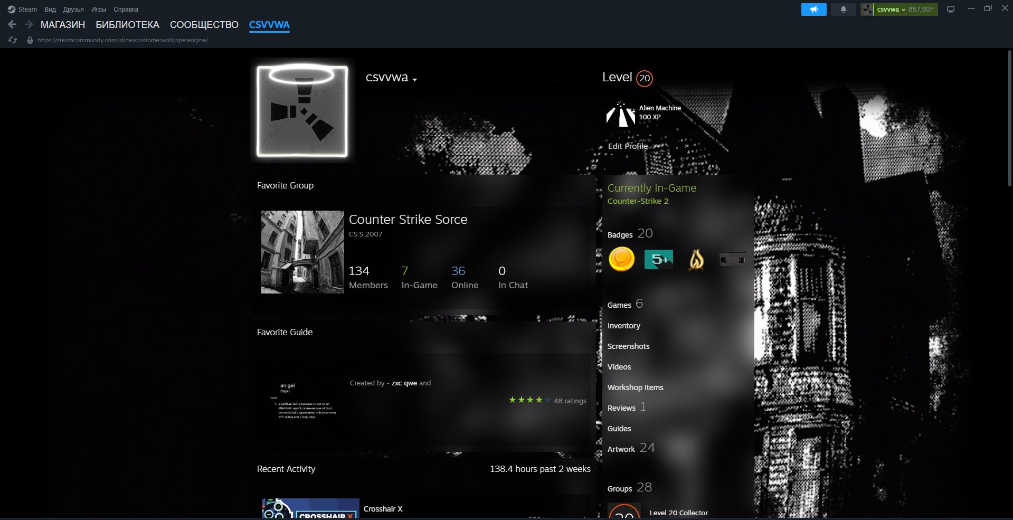Open the Reviews 1 link

[x=627, y=407]
